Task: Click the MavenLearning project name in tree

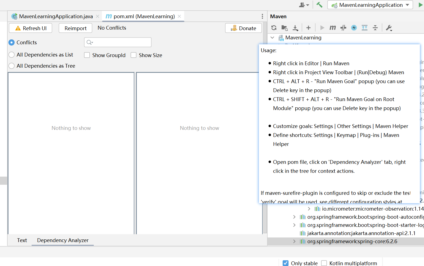Action: pos(303,37)
